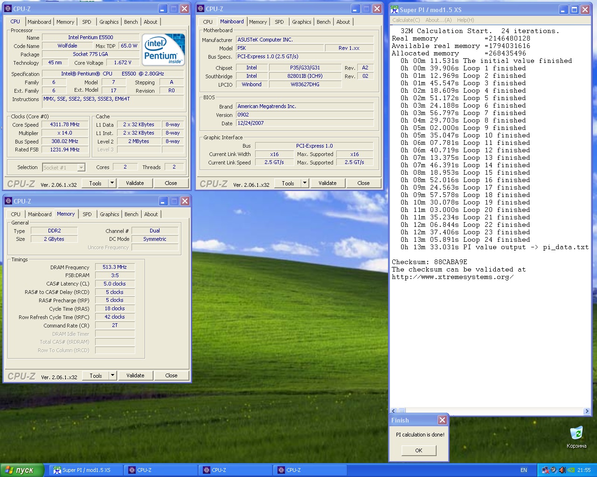
Task: Expand Tools dropdown arrow in Memory window
Action: pos(112,375)
